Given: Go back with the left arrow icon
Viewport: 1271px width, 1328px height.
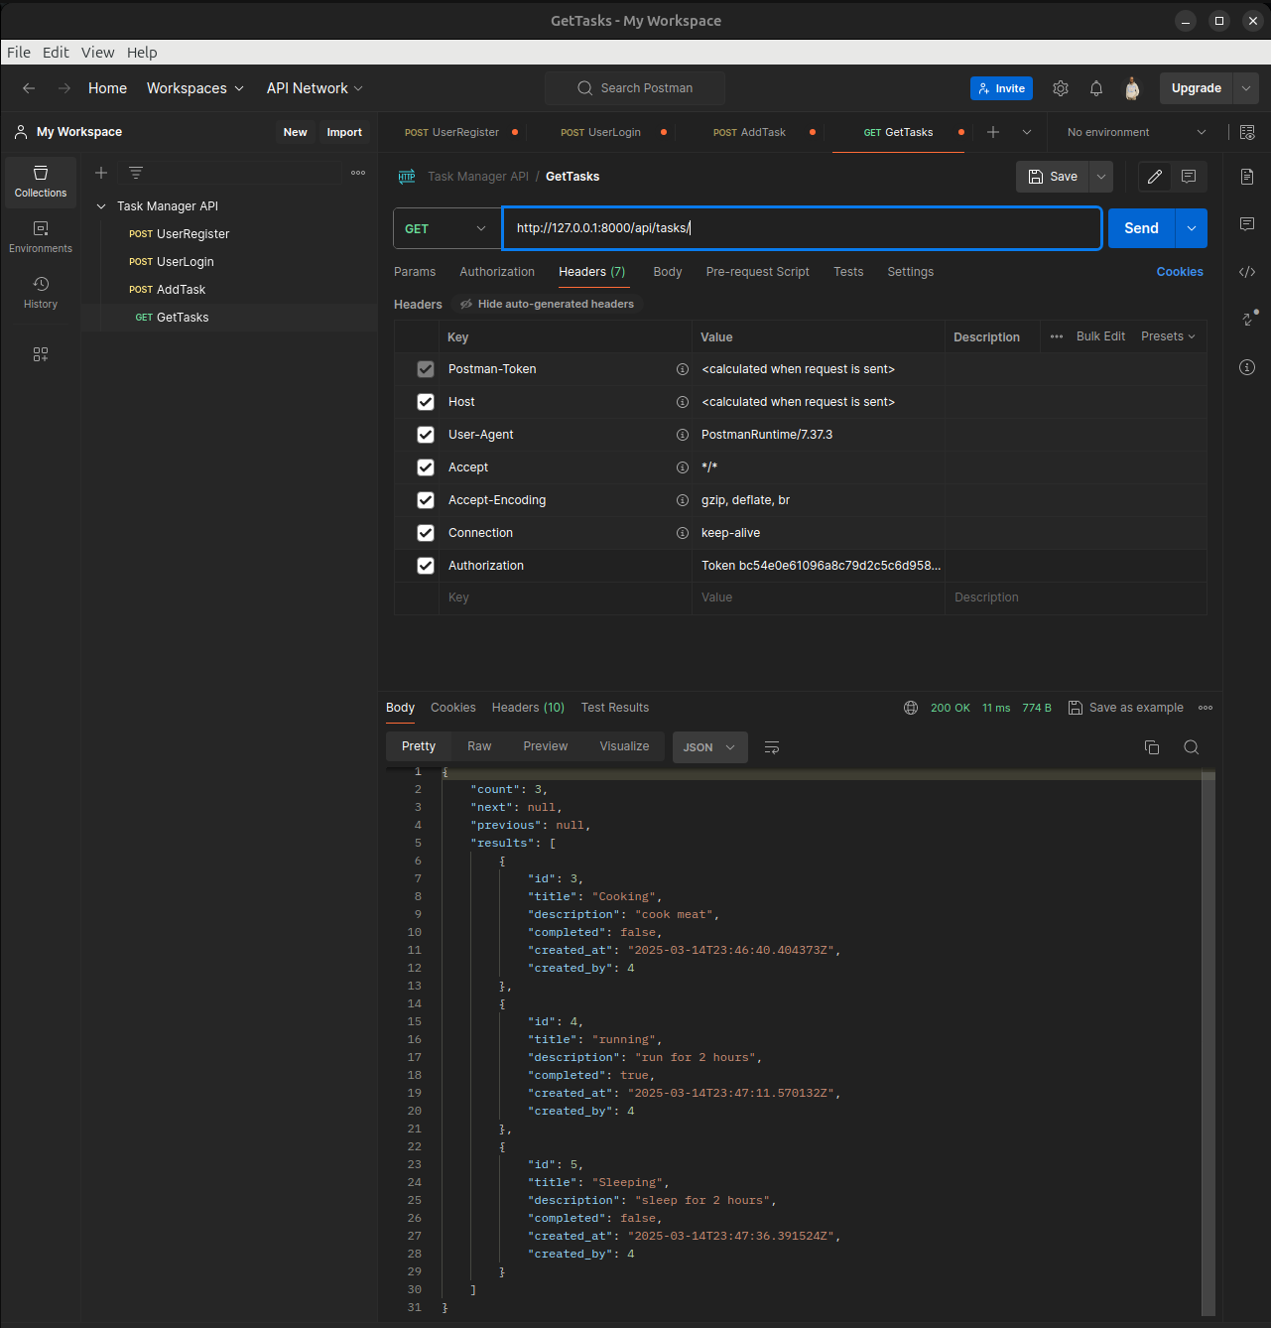Looking at the screenshot, I should (29, 88).
